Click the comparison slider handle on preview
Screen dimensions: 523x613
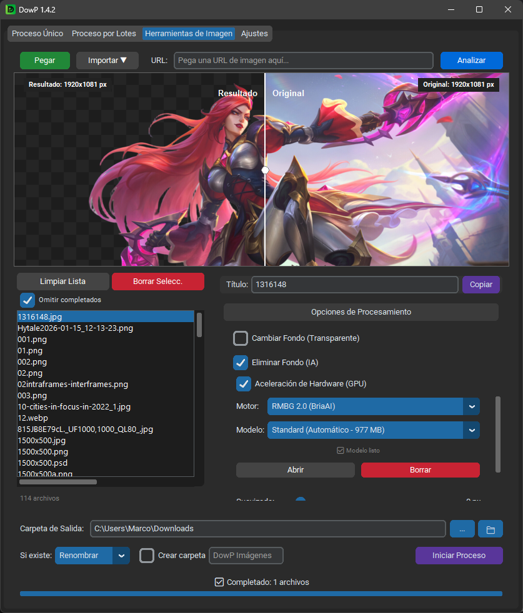click(265, 170)
